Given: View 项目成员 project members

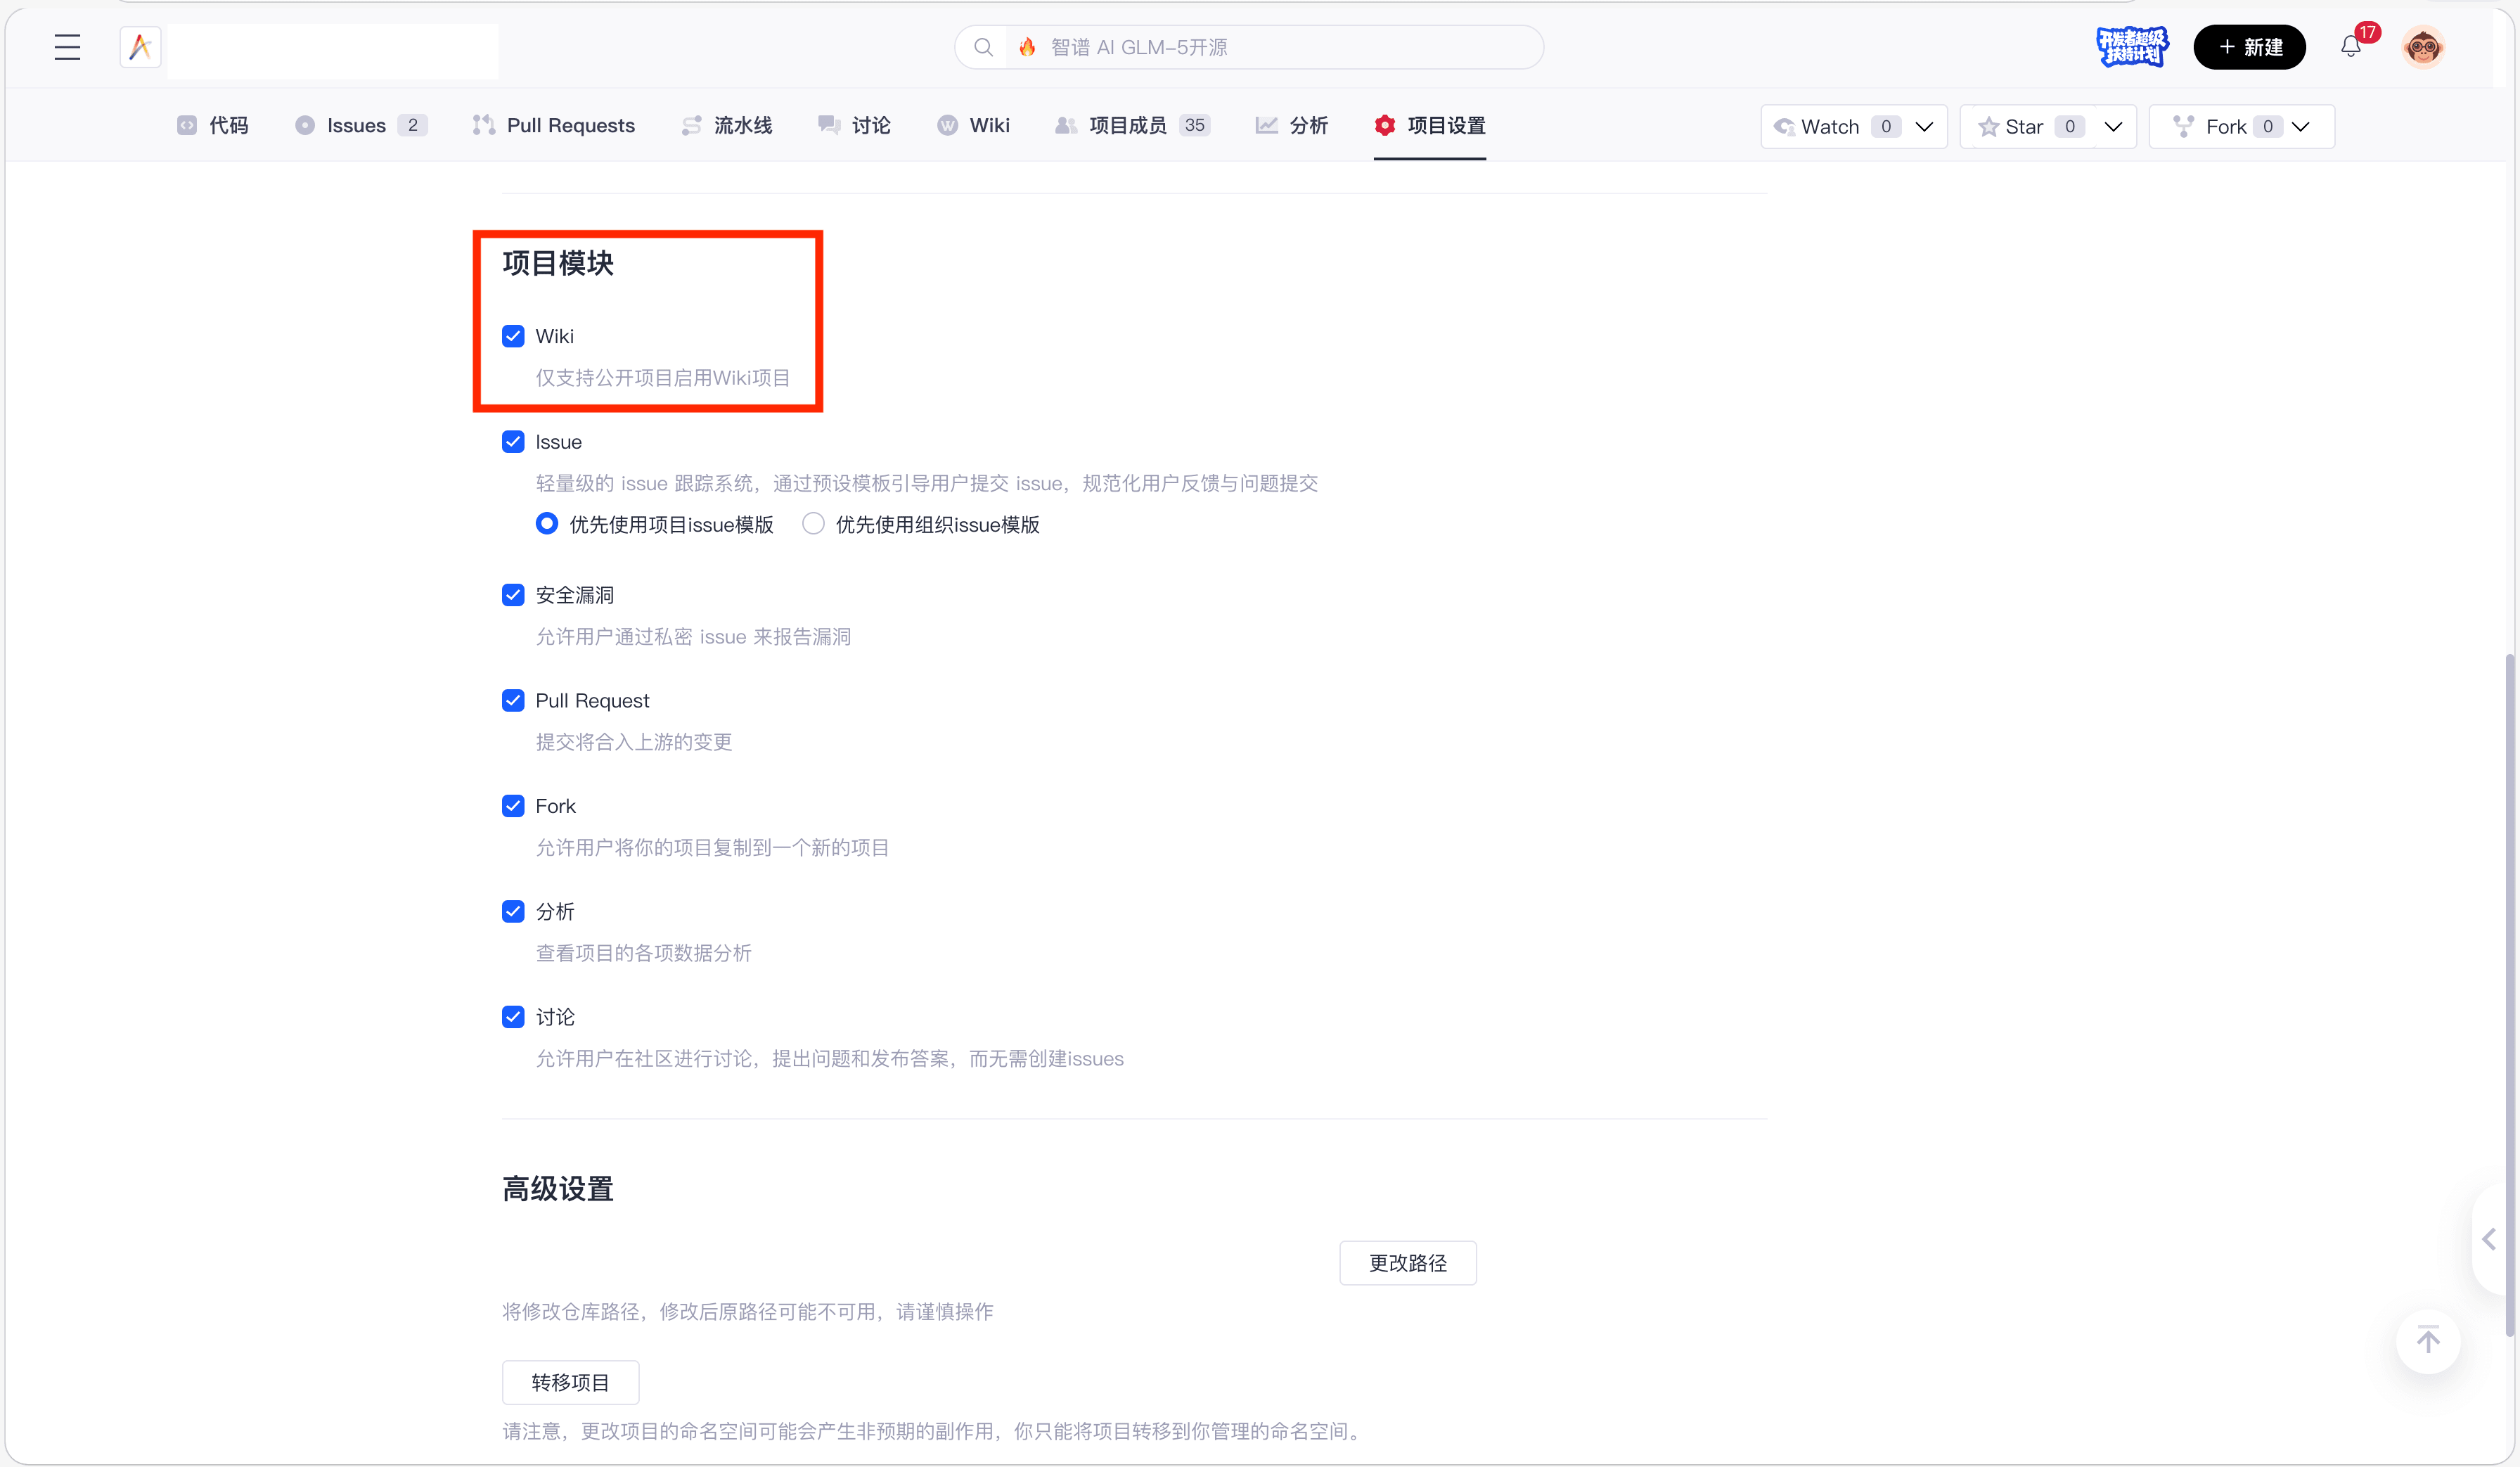Looking at the screenshot, I should click(x=1131, y=125).
